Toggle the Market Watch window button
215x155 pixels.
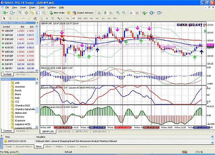[20, 13]
